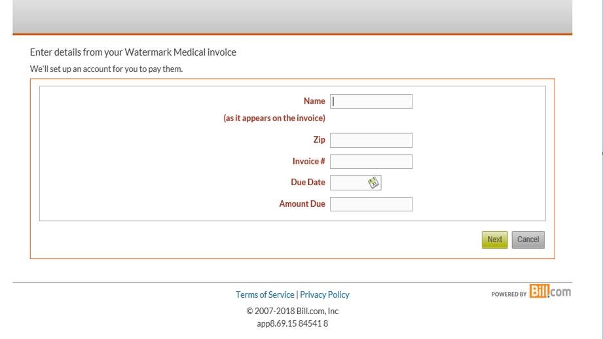Click the green Next button
Viewport: 603px width, 339px height.
pyautogui.click(x=494, y=240)
